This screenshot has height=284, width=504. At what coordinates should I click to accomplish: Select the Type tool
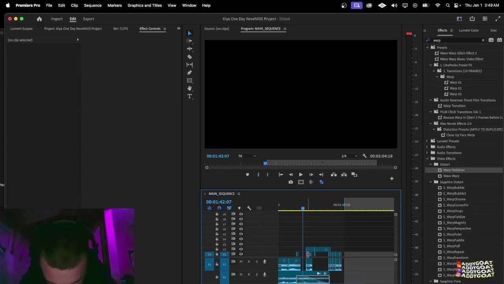(x=189, y=96)
